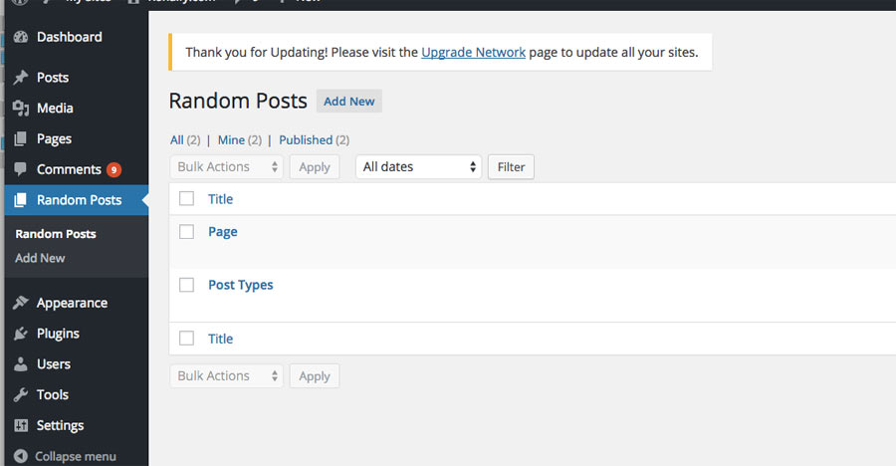Screen dimensions: 896x466
Task: Tick the checkbox beside Post Types row
Action: [186, 285]
